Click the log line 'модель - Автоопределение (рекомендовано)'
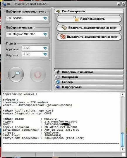Viewport: 127px width, 158px height. [x=37, y=105]
